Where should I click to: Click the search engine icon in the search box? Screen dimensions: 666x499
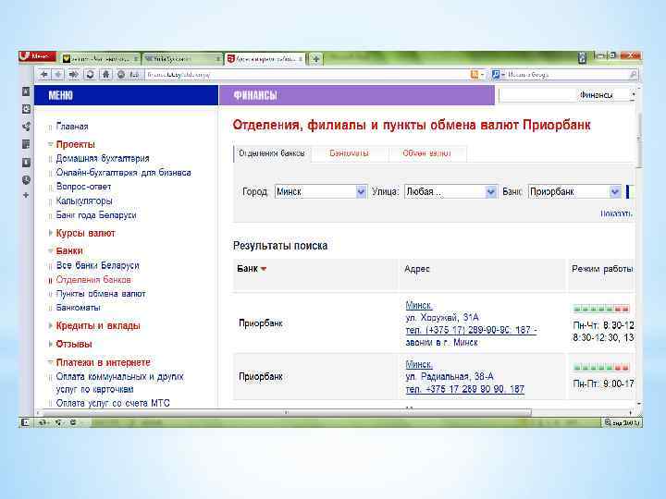[x=495, y=75]
